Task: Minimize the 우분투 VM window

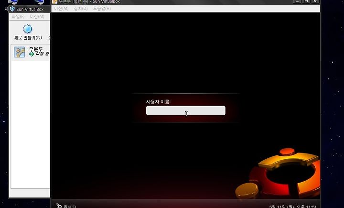Action: point(297,1)
